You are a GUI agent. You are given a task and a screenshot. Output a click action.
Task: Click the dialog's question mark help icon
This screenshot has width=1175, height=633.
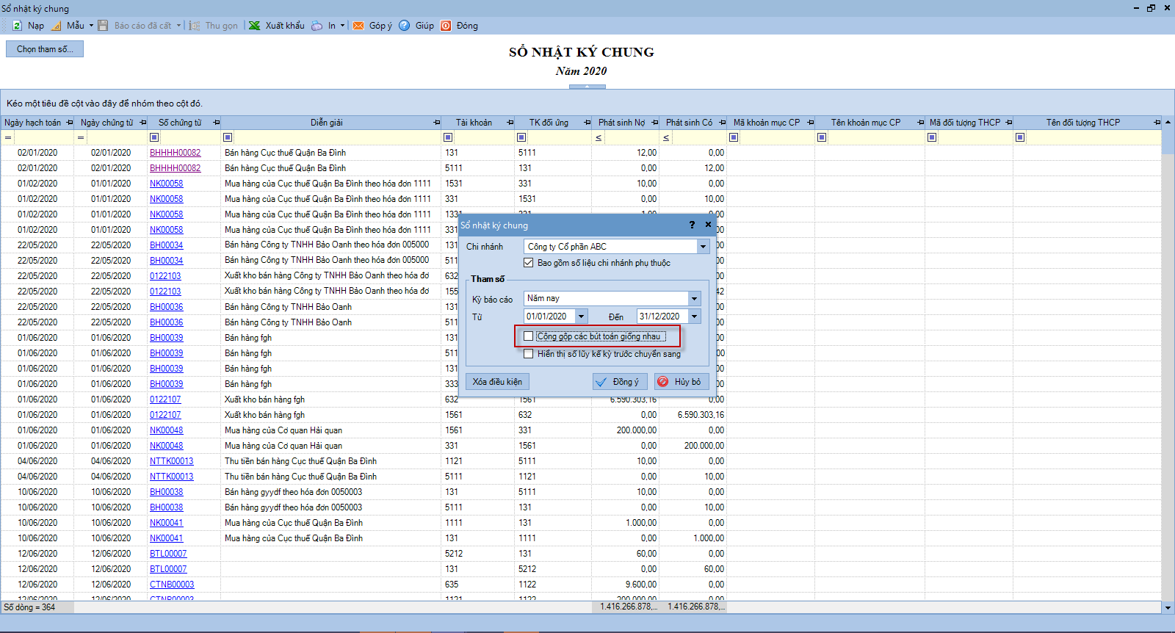(692, 225)
